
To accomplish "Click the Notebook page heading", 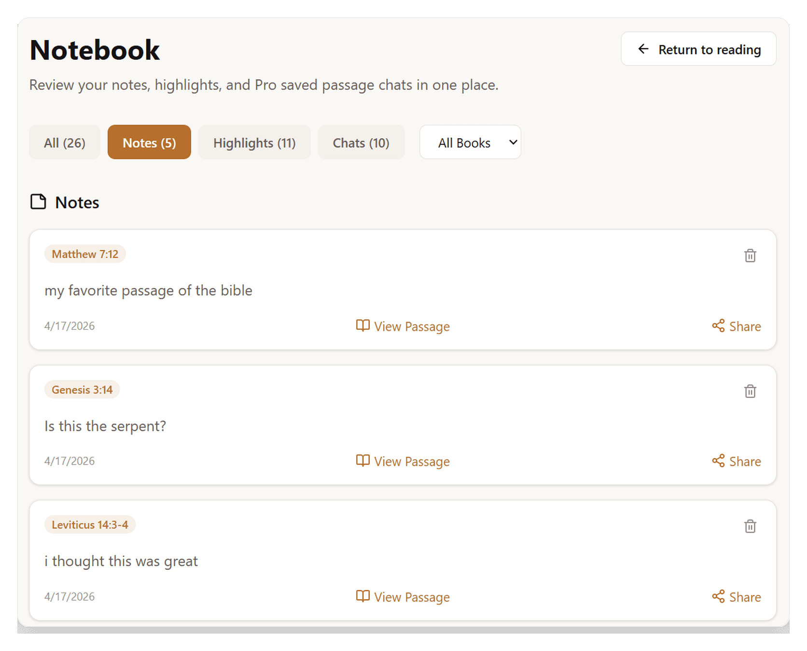I will (95, 50).
